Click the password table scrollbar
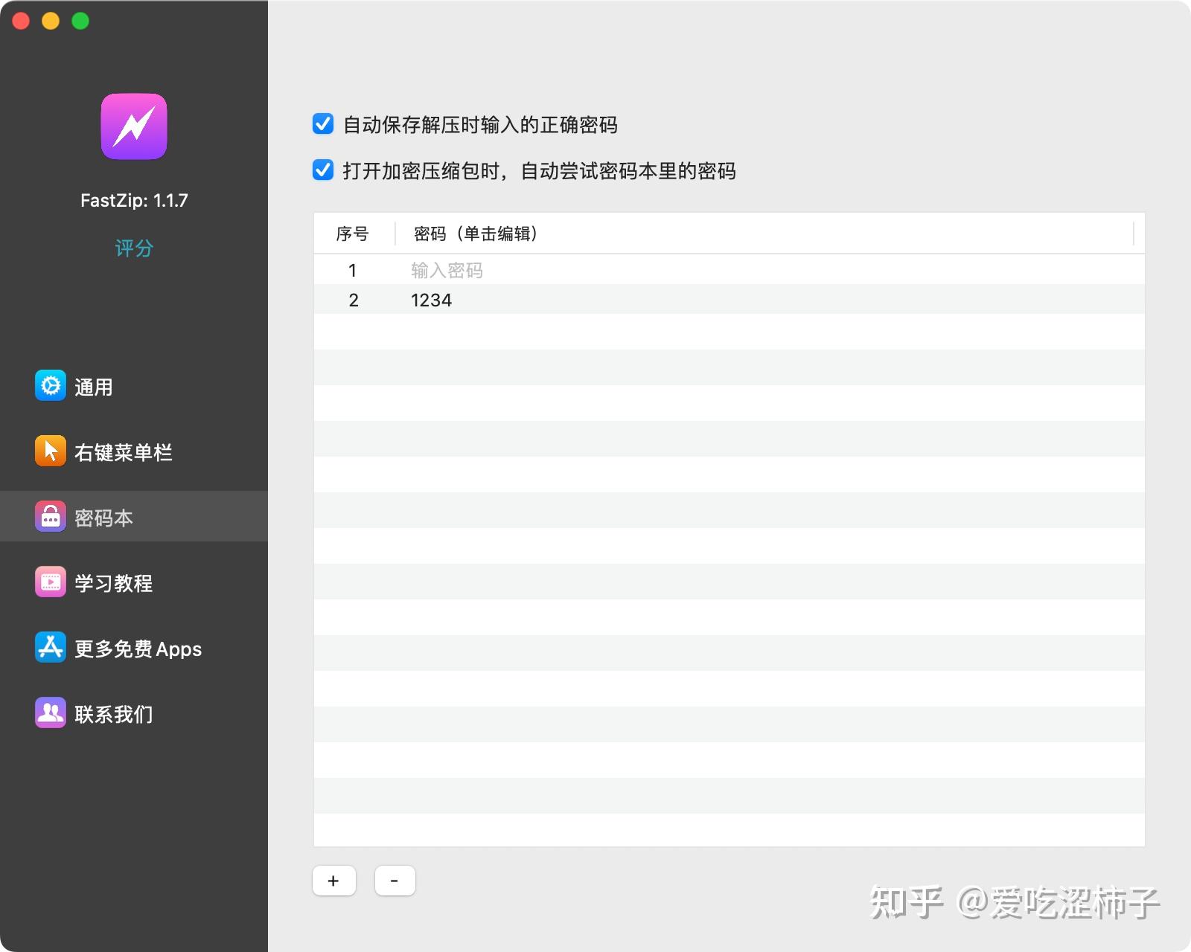 click(x=1134, y=234)
